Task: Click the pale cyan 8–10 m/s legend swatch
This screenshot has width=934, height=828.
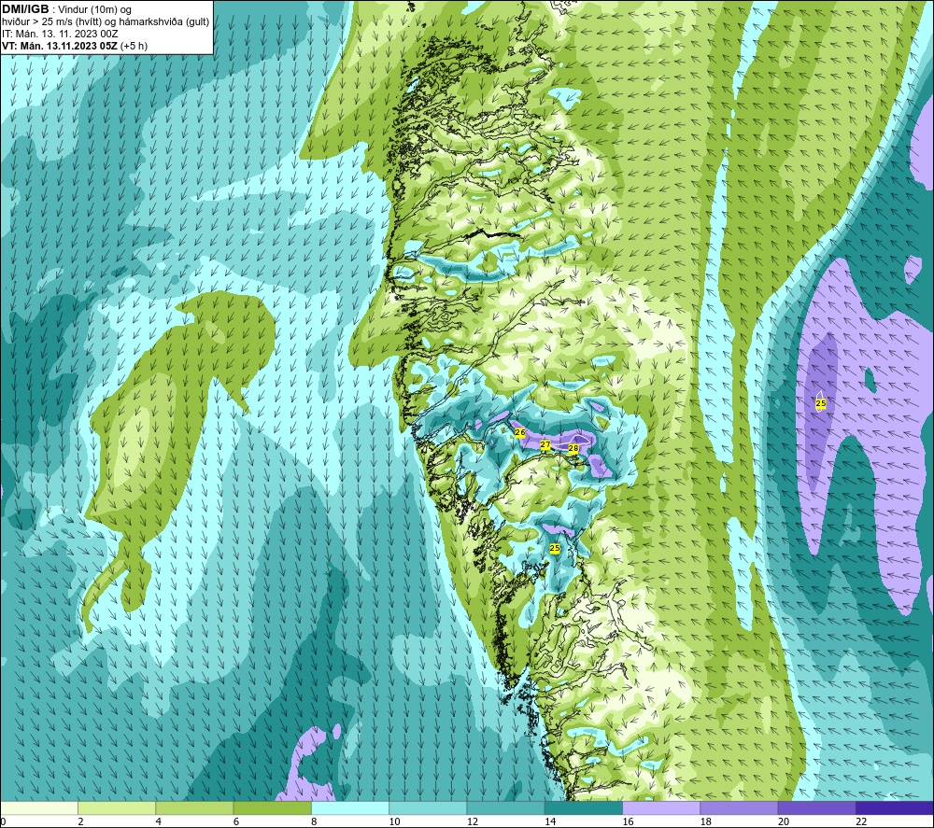Action: [350, 807]
